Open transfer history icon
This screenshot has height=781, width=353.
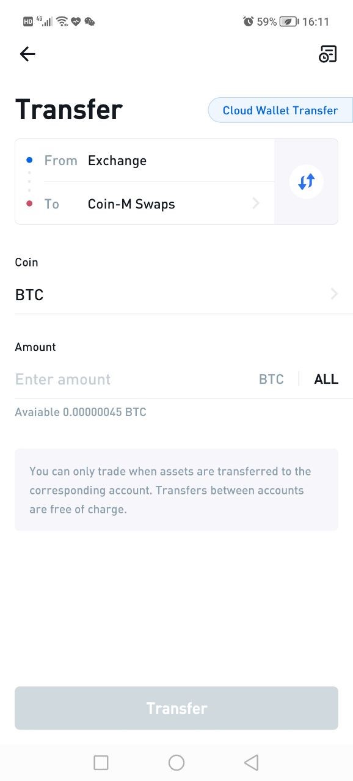328,54
